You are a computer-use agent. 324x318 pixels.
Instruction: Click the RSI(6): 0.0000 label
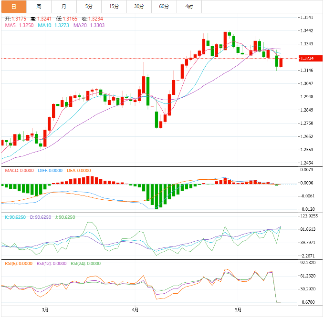point(19,264)
